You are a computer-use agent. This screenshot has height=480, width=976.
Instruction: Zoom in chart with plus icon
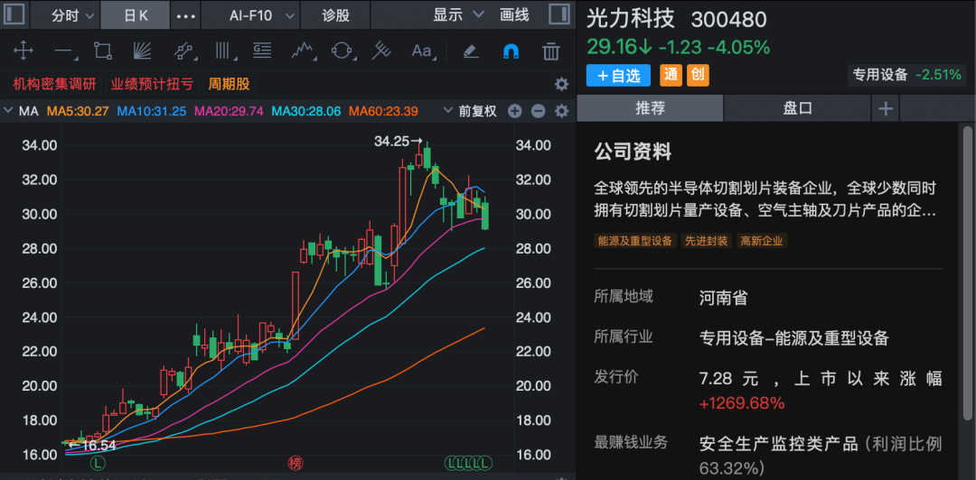(515, 111)
